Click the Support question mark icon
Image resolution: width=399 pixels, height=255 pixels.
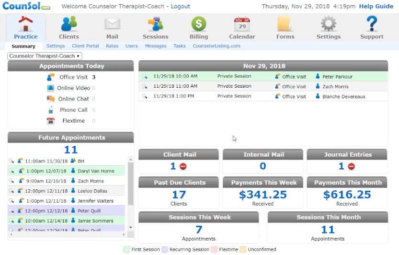click(x=372, y=24)
